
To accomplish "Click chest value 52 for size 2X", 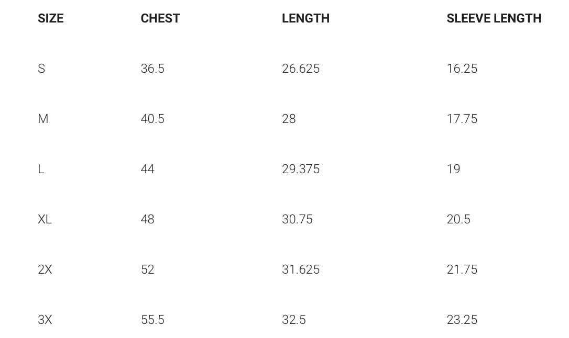I will 148,269.
